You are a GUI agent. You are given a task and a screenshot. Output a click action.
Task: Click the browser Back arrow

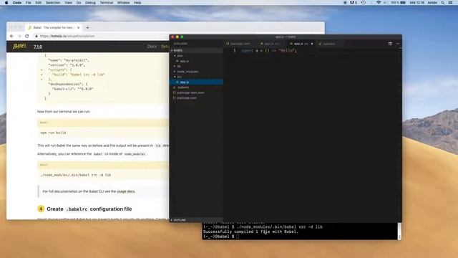point(11,36)
